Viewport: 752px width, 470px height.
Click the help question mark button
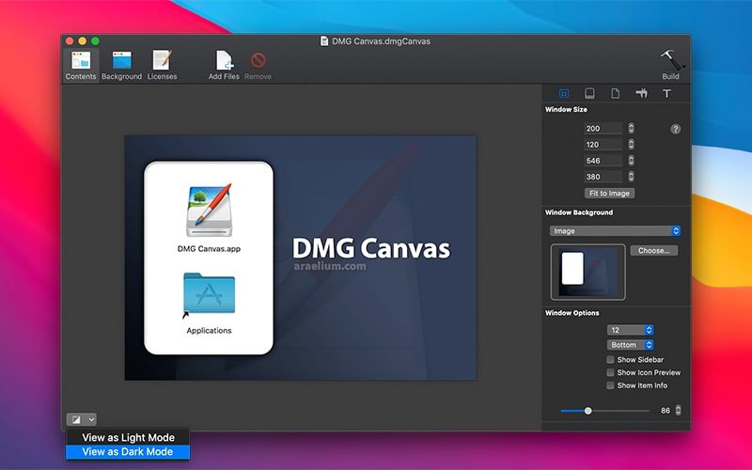tap(675, 129)
